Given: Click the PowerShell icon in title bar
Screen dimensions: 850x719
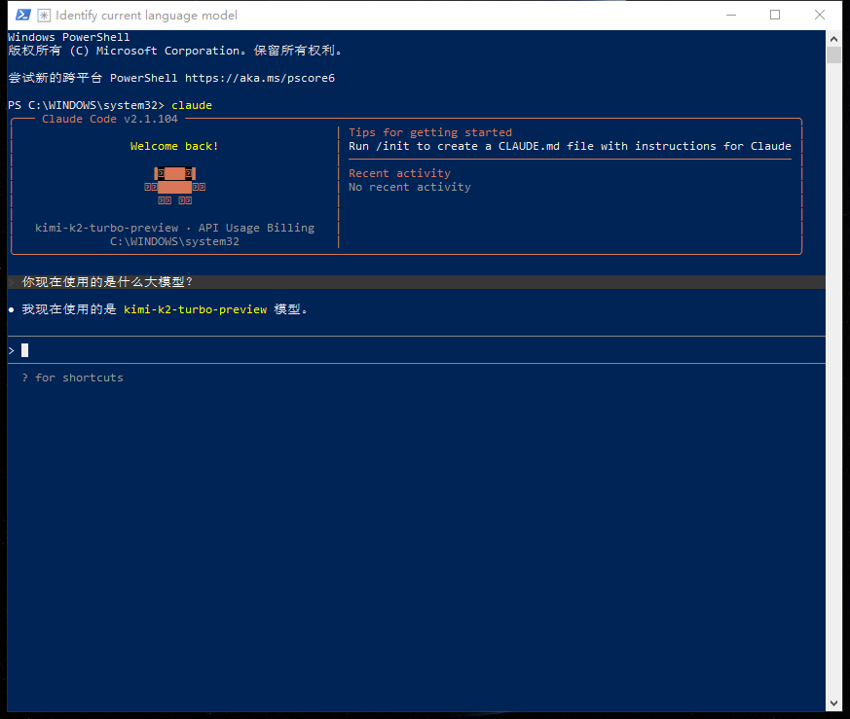Looking at the screenshot, I should click(x=22, y=15).
